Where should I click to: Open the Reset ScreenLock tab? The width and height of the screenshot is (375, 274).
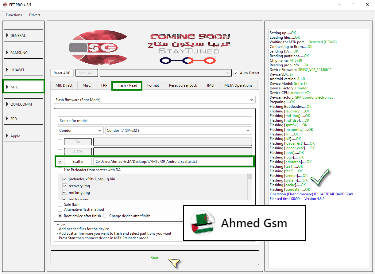183,85
